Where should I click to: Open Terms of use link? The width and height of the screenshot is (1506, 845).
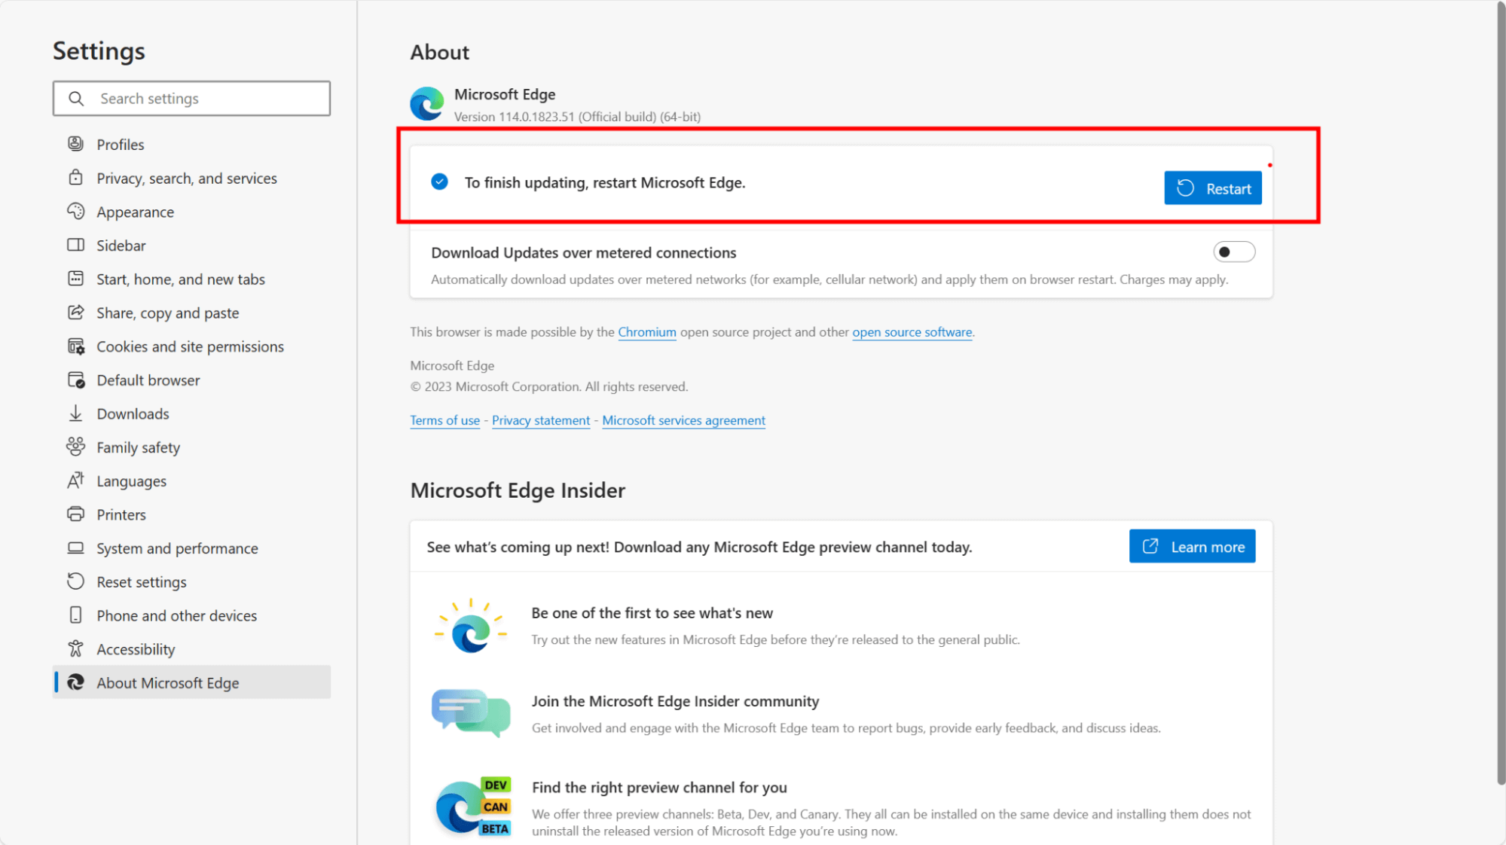(x=444, y=420)
